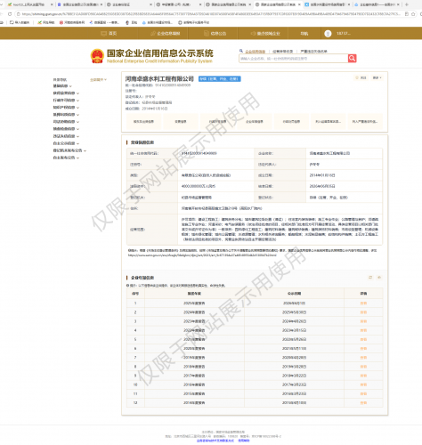422x445 pixels.
Task: Click the 导入收藏夹 bookmark bar item
Action: tap(20, 22)
